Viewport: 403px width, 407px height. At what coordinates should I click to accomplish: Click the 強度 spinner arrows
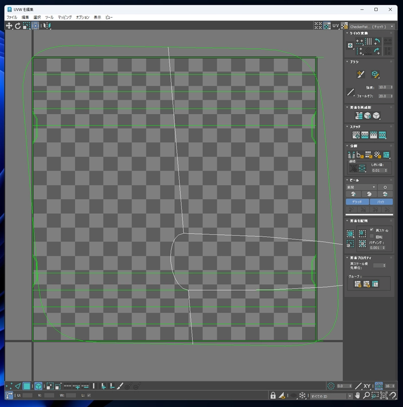tap(391, 87)
